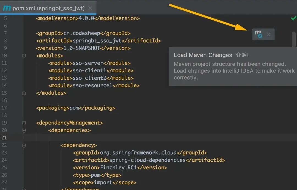Click line number 21 in the gutter
The height and width of the screenshot is (190, 297).
click(4, 138)
